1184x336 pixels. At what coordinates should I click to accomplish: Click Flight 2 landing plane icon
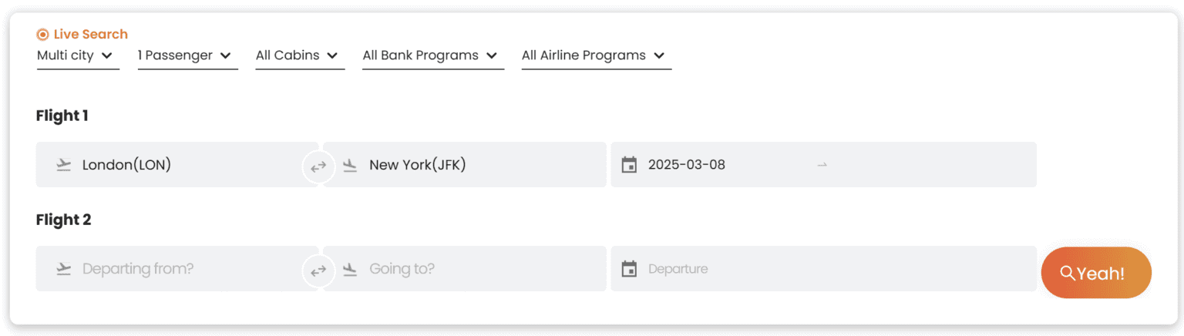click(350, 269)
